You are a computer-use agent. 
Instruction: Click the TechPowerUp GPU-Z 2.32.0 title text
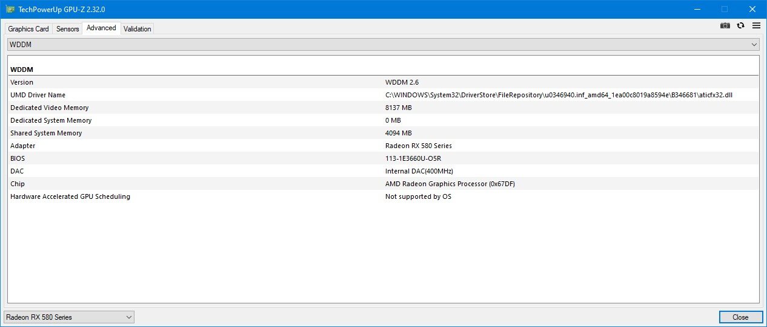[62, 10]
